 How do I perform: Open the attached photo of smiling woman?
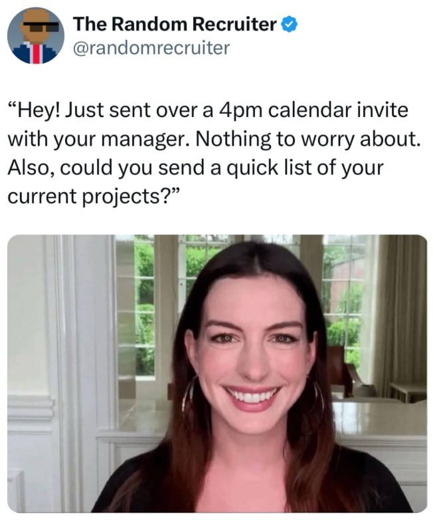pyautogui.click(x=217, y=374)
